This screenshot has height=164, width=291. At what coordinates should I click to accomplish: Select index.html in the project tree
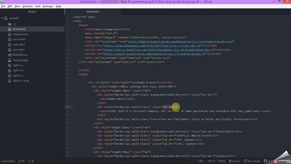pos(19,45)
